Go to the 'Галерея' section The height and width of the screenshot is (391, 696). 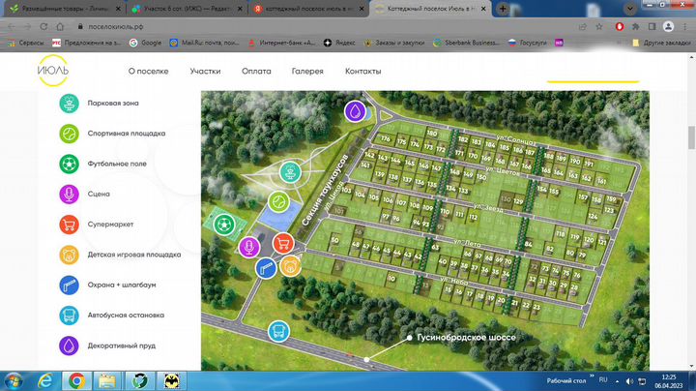click(307, 72)
